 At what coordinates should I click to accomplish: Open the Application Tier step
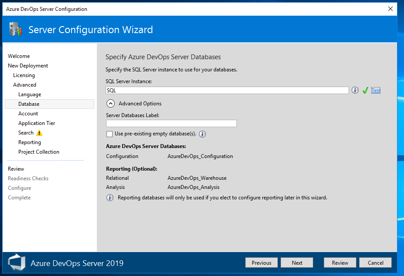click(37, 123)
